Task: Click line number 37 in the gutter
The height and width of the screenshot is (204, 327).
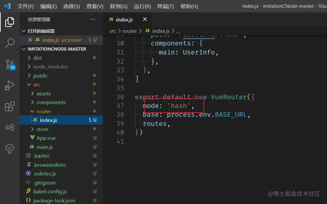Action: coord(120,106)
